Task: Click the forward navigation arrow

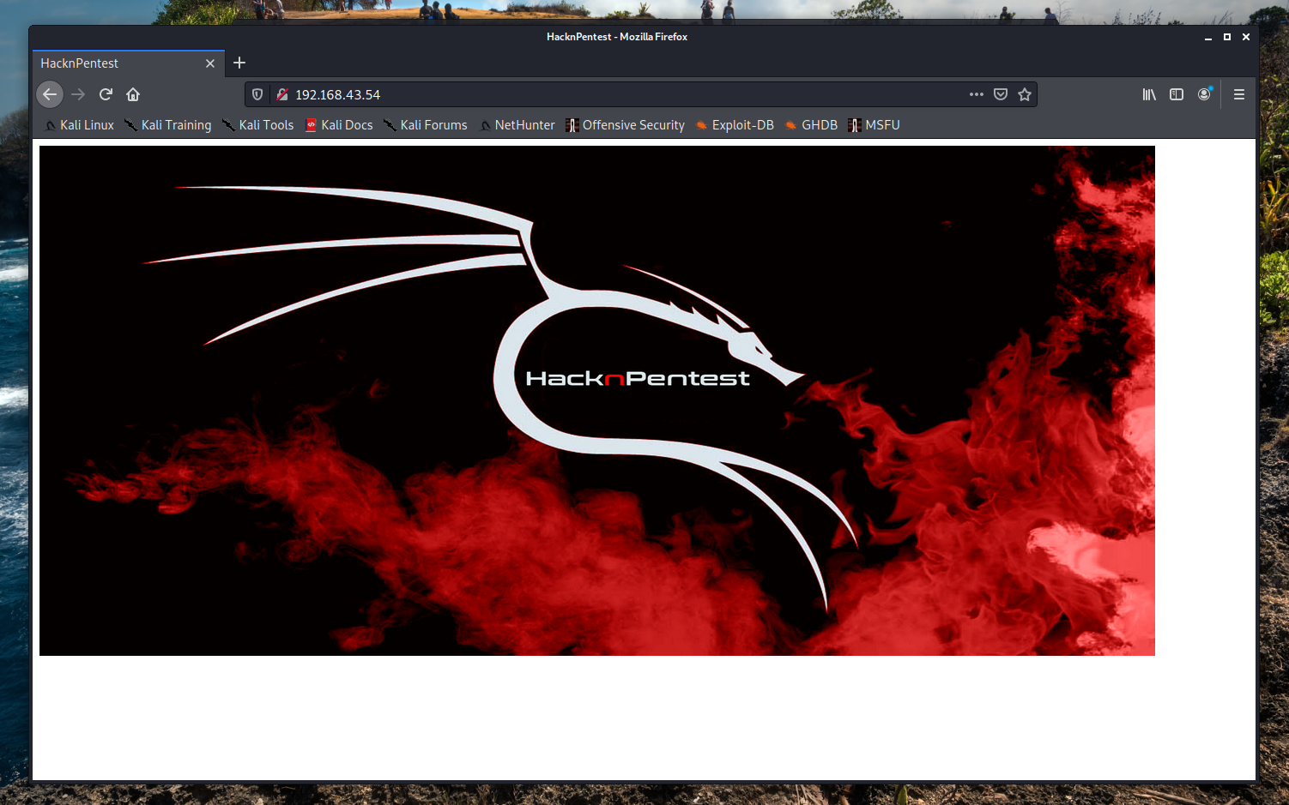Action: [x=78, y=94]
